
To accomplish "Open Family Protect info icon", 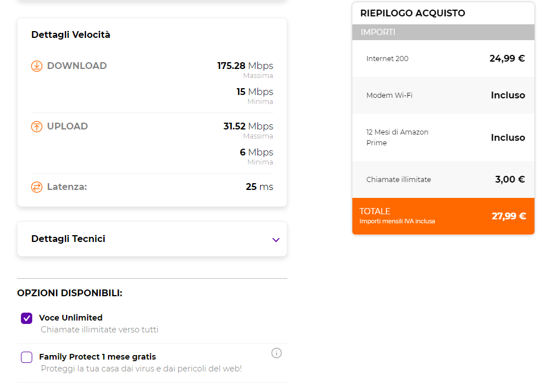I will pos(277,353).
